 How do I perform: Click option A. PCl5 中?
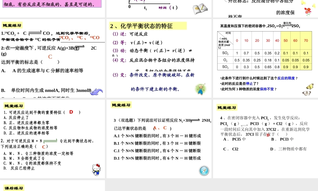click(235, 139)
